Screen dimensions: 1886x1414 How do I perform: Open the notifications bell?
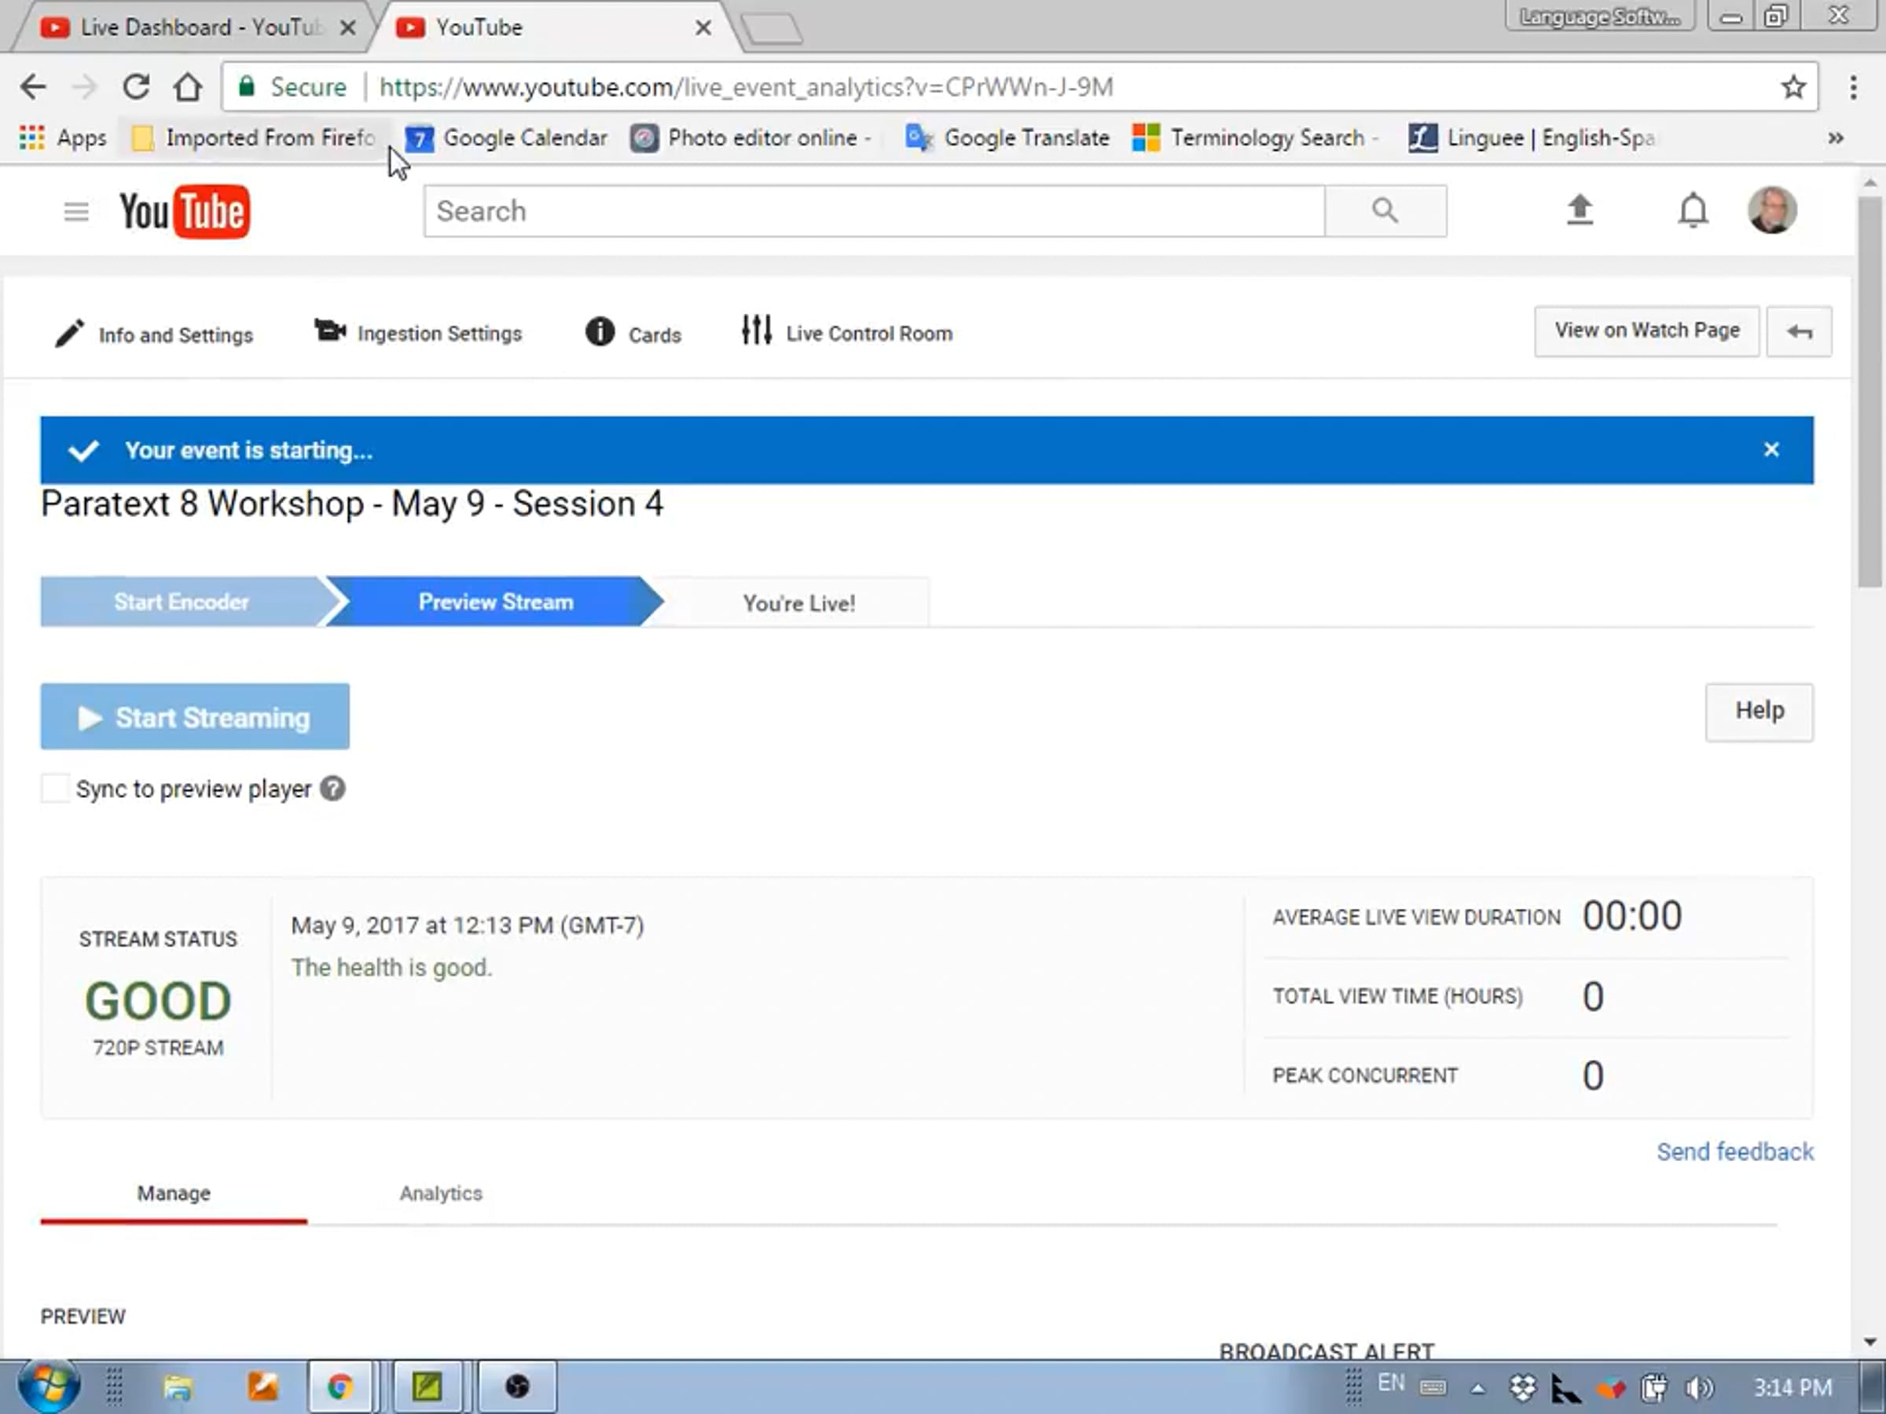pyautogui.click(x=1693, y=210)
